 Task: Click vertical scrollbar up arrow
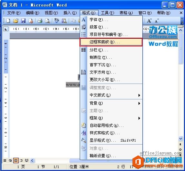[x=180, y=30]
